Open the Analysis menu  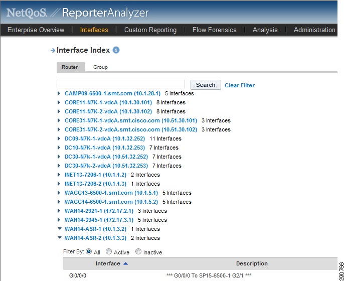[x=265, y=30]
